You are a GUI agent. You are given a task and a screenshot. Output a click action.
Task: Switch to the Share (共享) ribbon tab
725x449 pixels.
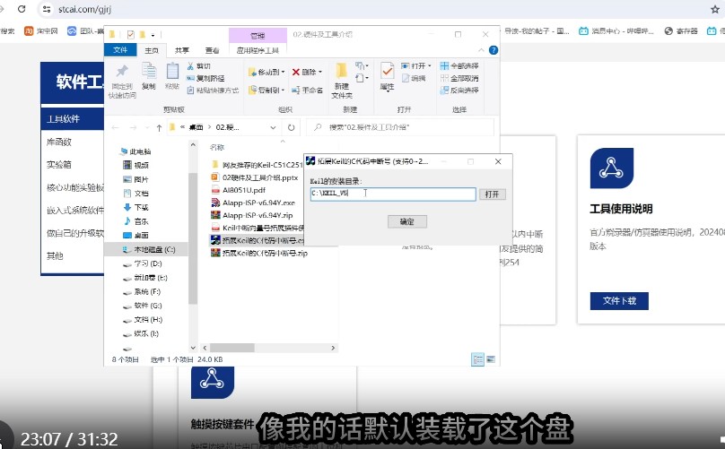click(x=182, y=50)
